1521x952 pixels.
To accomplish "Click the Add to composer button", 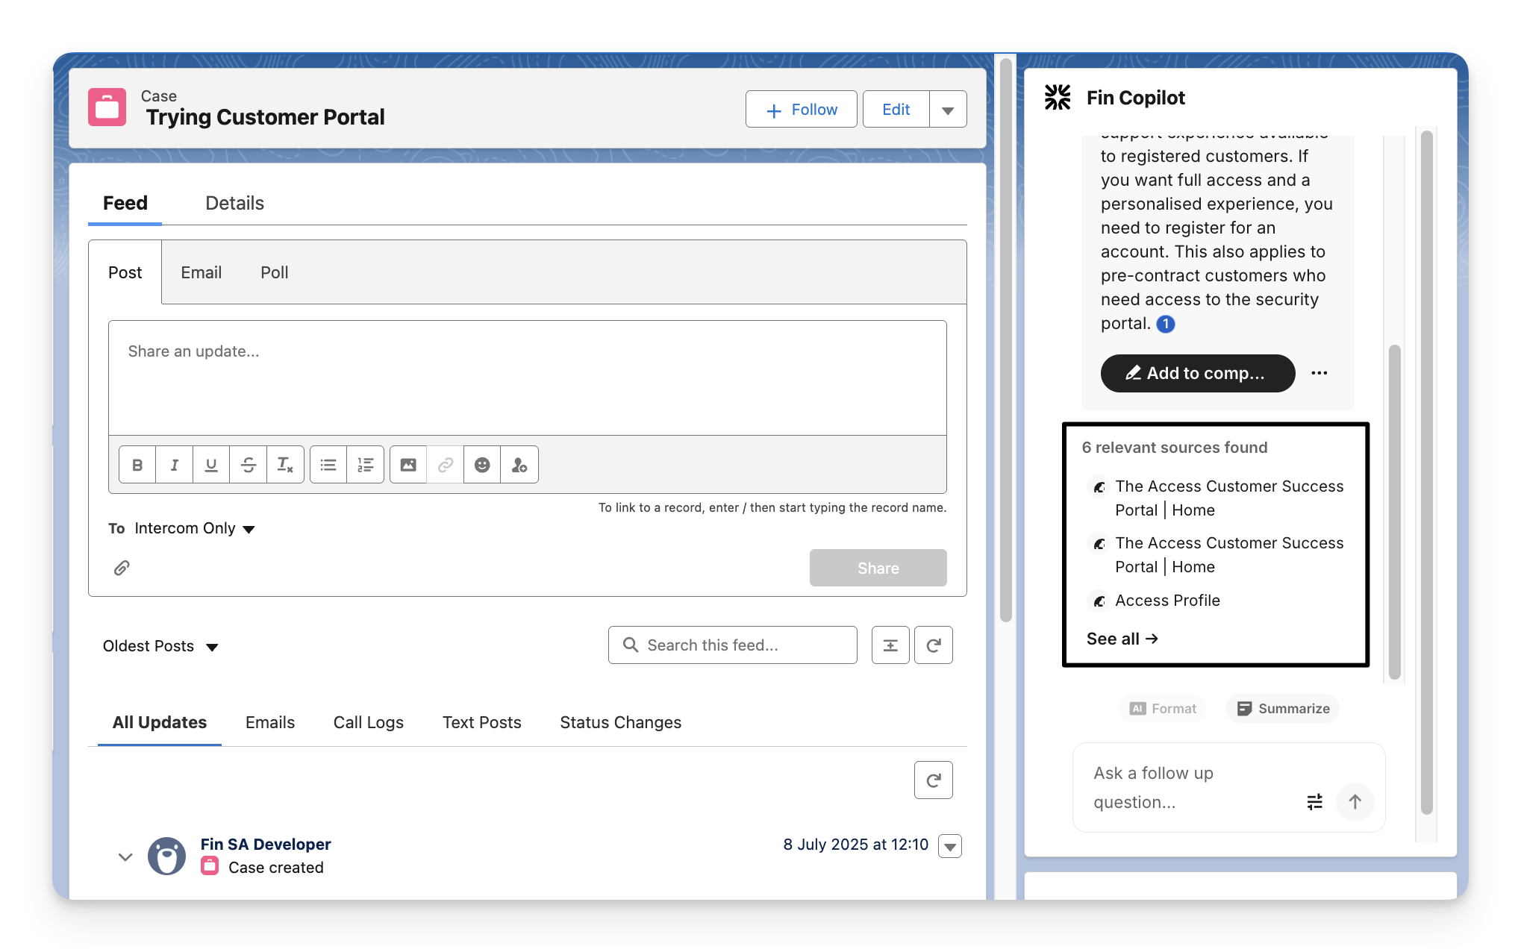I will click(1197, 373).
